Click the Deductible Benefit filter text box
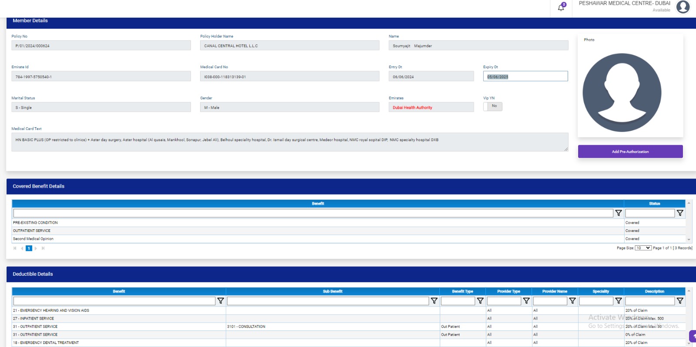The height and width of the screenshot is (347, 696). coord(114,301)
